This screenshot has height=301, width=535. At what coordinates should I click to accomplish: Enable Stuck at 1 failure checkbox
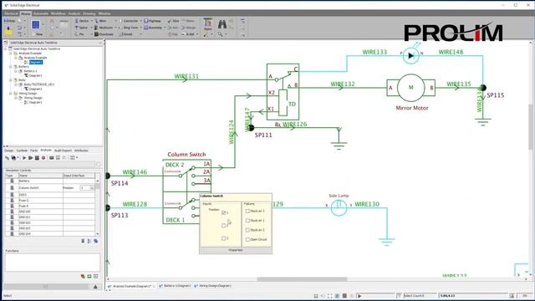(247, 221)
